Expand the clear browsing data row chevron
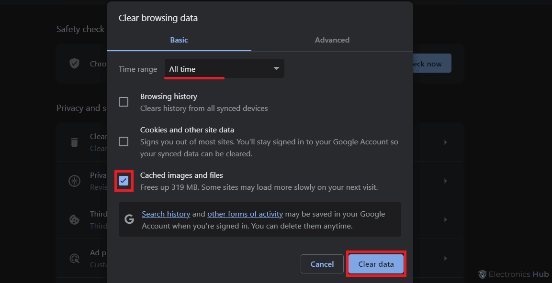This screenshot has height=283, width=552. 446,142
